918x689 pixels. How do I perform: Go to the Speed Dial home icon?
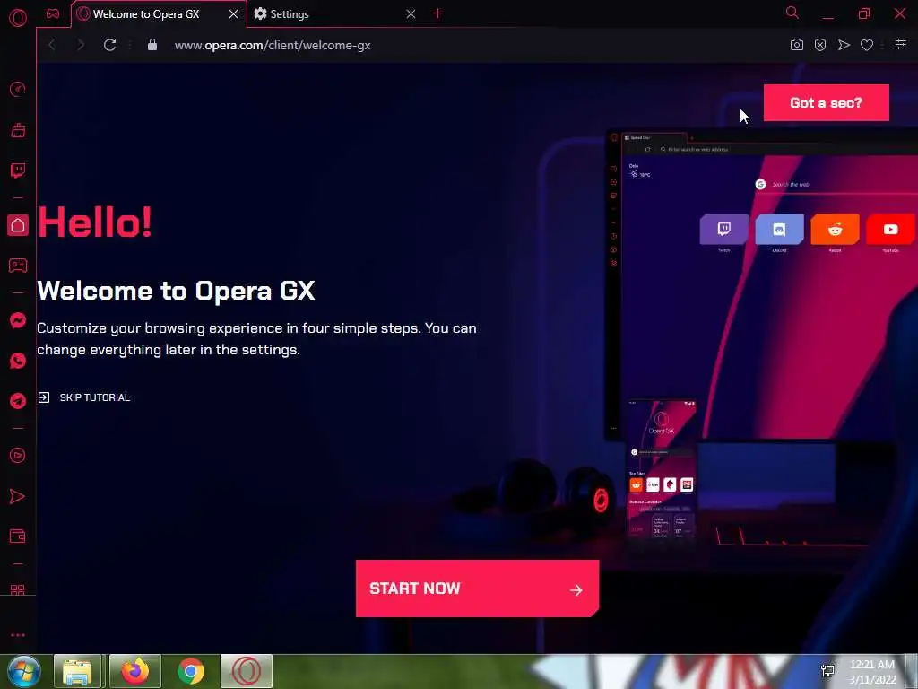tap(18, 225)
